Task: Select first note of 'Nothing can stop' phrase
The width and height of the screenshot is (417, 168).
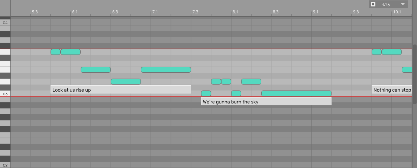Action: 376,52
